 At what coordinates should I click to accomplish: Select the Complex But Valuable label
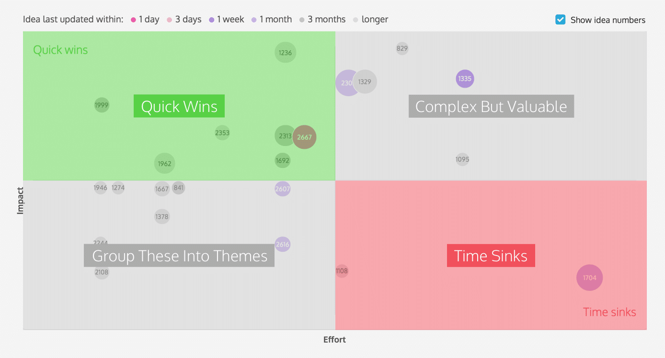(x=491, y=106)
